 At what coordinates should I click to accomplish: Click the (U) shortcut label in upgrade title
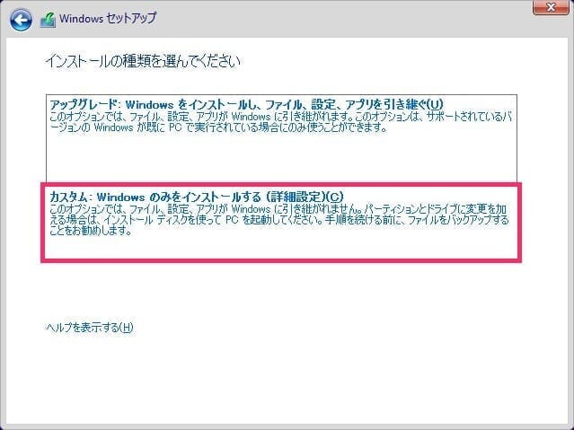point(436,105)
